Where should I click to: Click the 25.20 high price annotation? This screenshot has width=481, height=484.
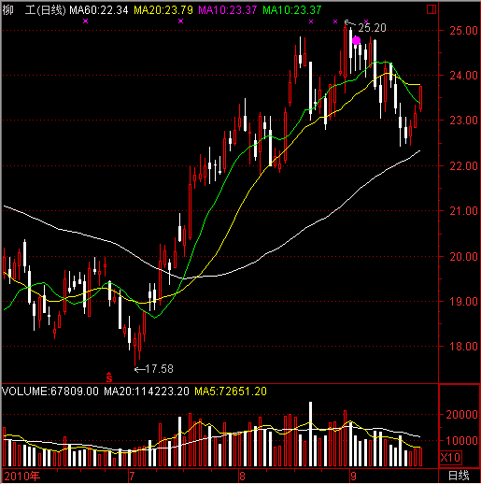tap(372, 28)
